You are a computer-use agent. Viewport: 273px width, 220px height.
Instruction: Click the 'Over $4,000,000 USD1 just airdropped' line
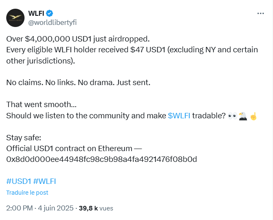pos(78,39)
